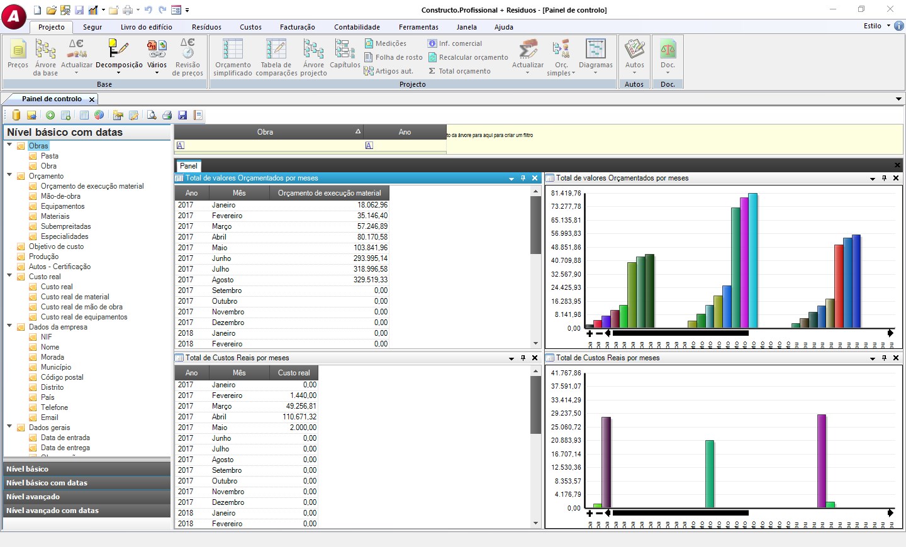Toggle pin on Custos Reais chart panel
906x547 pixels.
coord(885,358)
